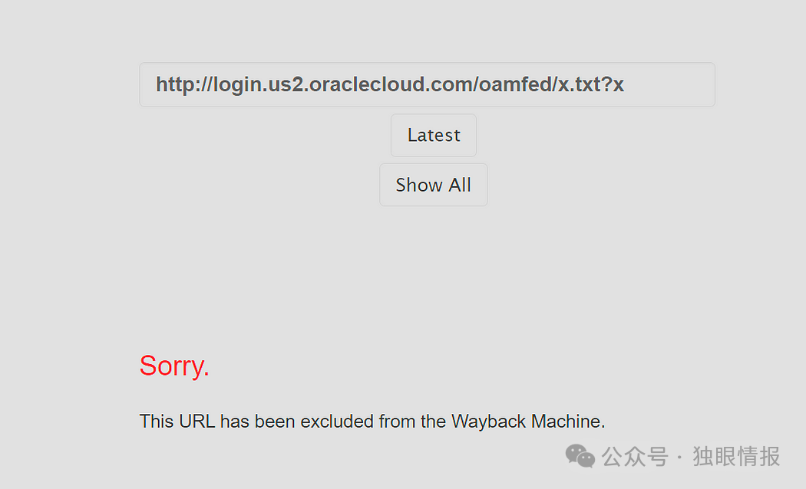Screen dimensions: 806x489
Task: Click 'login.us2' subdomain in the URL
Action: tap(259, 84)
